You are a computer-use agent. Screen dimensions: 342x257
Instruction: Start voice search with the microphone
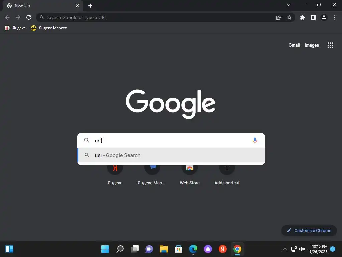click(255, 140)
